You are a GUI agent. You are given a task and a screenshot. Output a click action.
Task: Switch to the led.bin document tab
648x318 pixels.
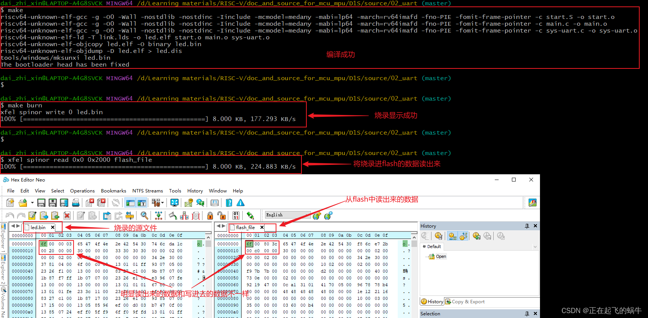[x=38, y=227]
